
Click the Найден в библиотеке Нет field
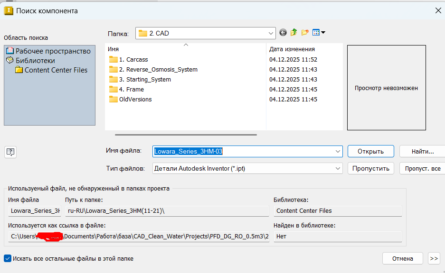pos(338,236)
